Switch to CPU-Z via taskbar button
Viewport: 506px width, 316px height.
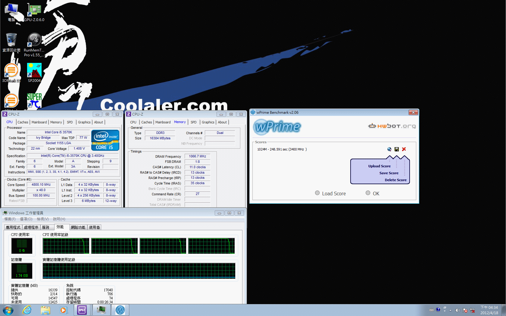(82, 310)
